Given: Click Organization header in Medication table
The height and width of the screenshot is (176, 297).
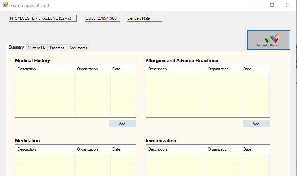Looking at the screenshot, I should point(93,149).
